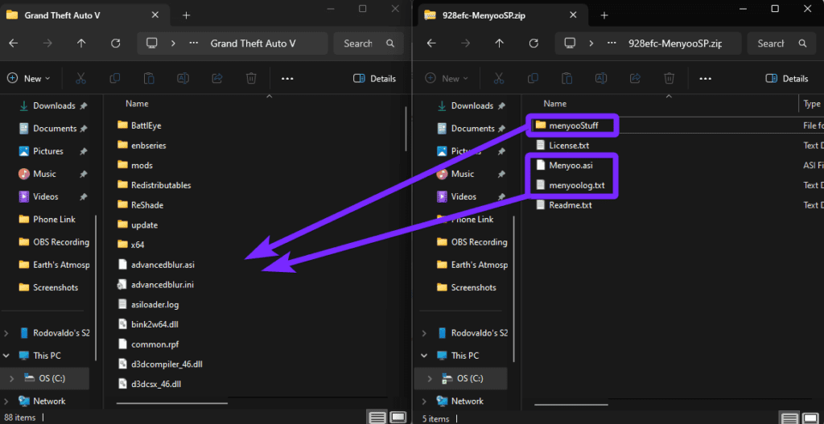Sort by Name column in GTA V window
The height and width of the screenshot is (424, 824).
137,104
